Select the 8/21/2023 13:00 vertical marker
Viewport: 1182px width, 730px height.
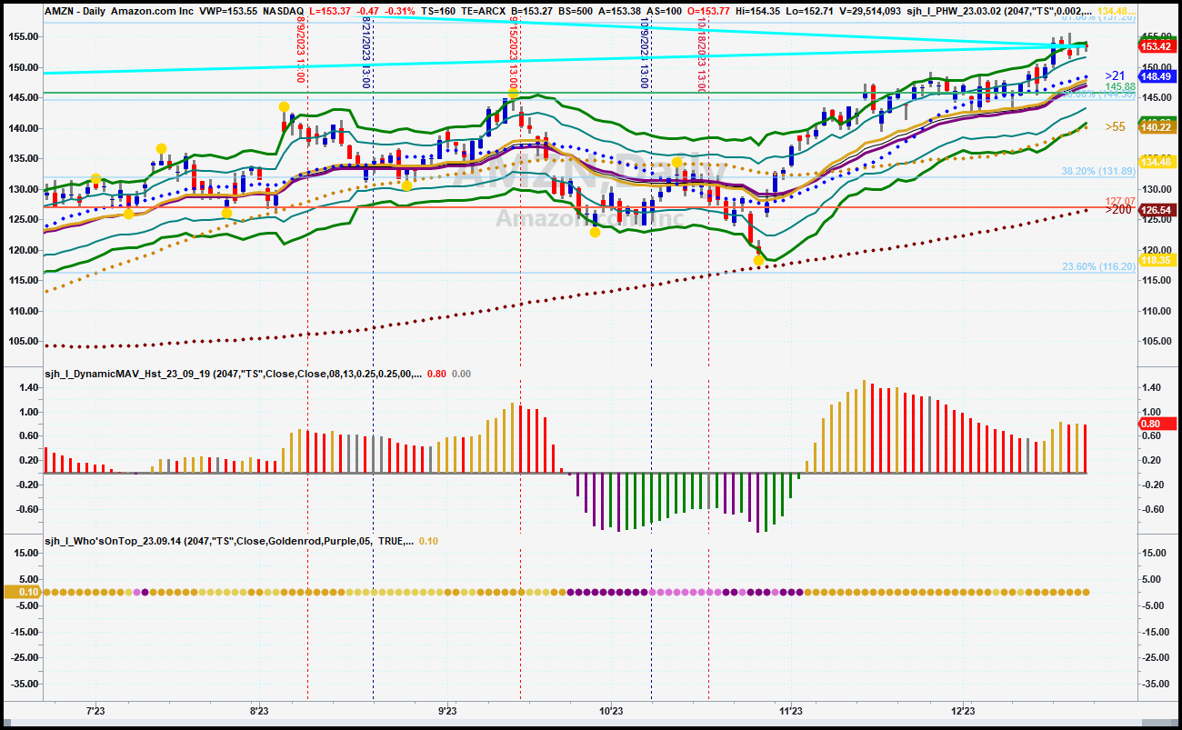point(366,52)
